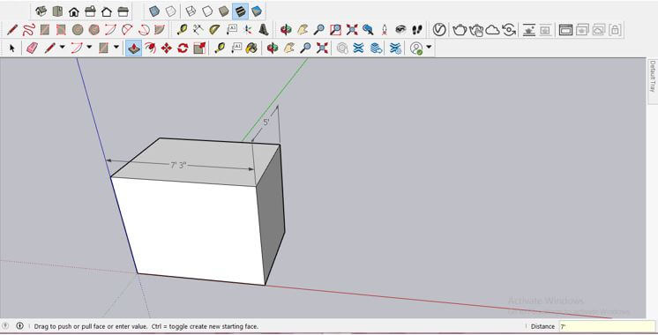
Task: Select the Move tool
Action: coord(166,48)
